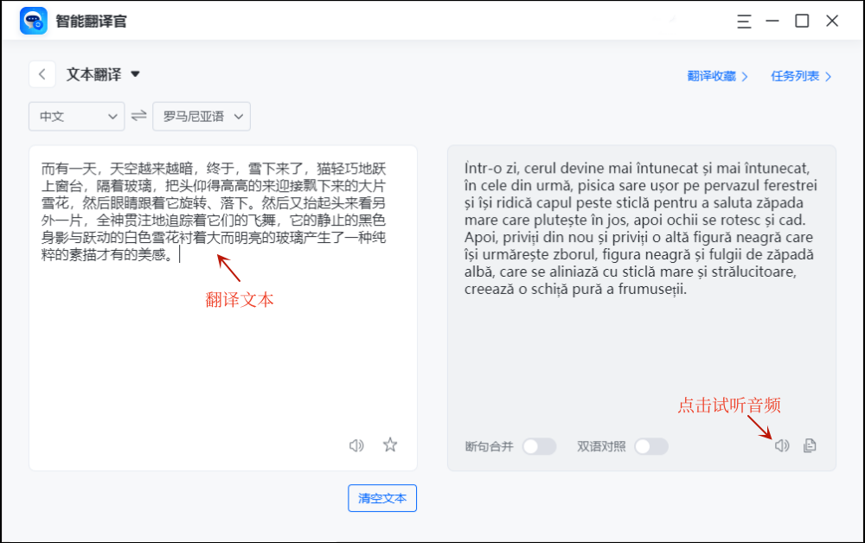Viewport: 865px width, 543px height.
Task: Click the 智能翻译官 app logo
Action: [32, 20]
